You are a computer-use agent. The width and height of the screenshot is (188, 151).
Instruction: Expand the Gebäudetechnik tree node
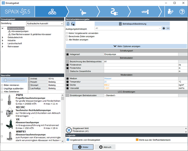(x=2, y=37)
